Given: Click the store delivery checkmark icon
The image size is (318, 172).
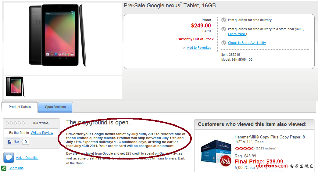Looking at the screenshot, I should [224, 29].
